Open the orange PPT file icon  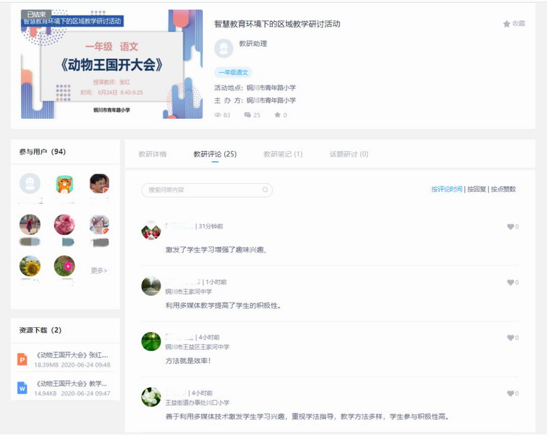23,359
